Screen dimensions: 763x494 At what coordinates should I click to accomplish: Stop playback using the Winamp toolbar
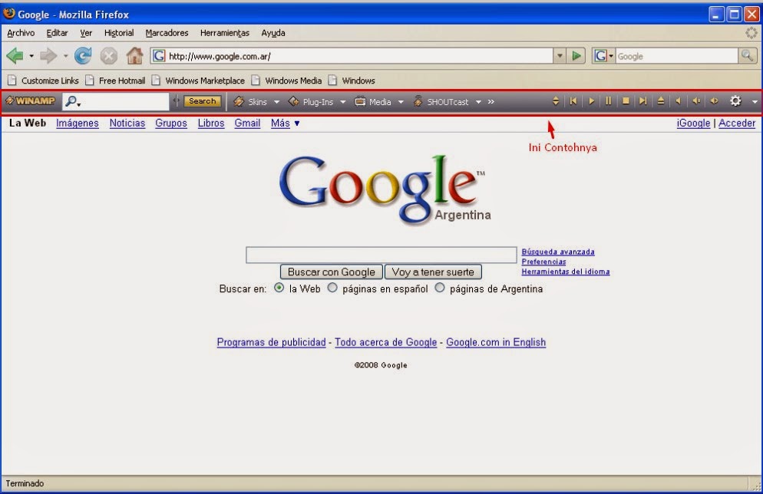click(x=626, y=100)
